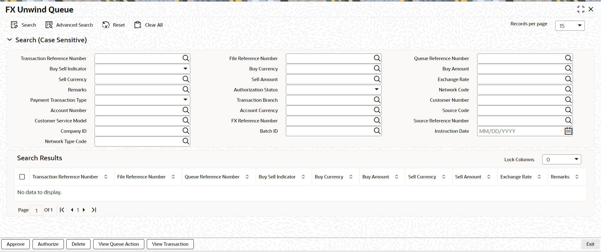Open Lock Columns dropdown
The width and height of the screenshot is (601, 252).
(x=562, y=159)
